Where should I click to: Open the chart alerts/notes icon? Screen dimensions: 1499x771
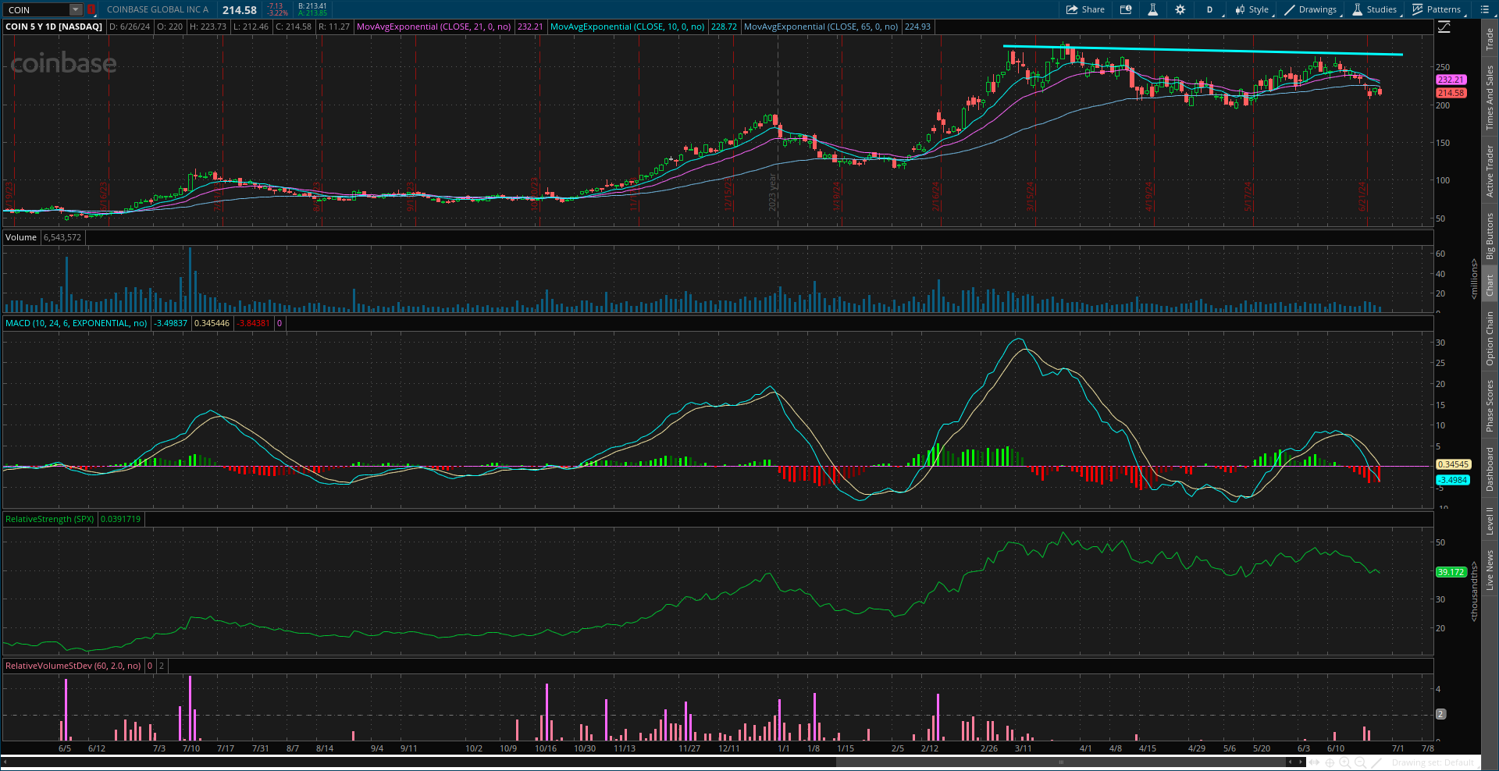pos(1126,9)
